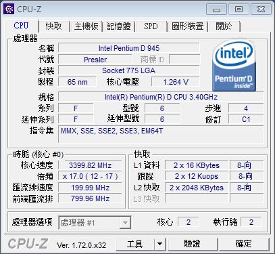Click the front side bus 799.96 MHz
Image resolution: width=275 pixels, height=254 pixels.
pos(90,198)
